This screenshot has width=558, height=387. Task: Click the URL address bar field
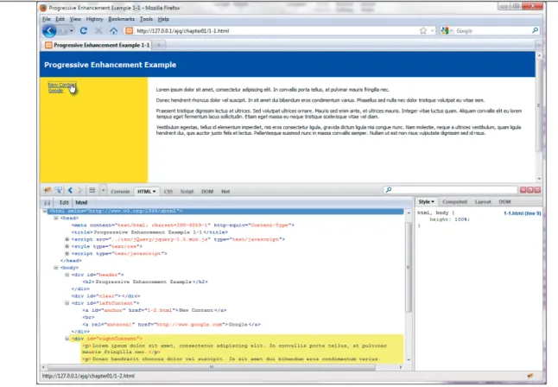(277, 31)
